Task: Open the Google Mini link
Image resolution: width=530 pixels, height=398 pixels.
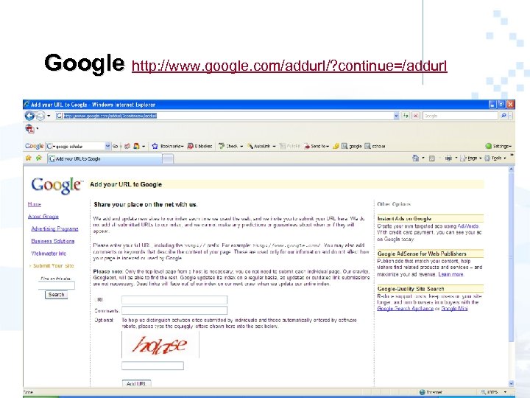Action: pos(454,308)
